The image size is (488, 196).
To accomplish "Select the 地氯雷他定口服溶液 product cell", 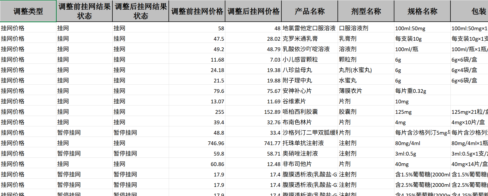I will pos(309,28).
